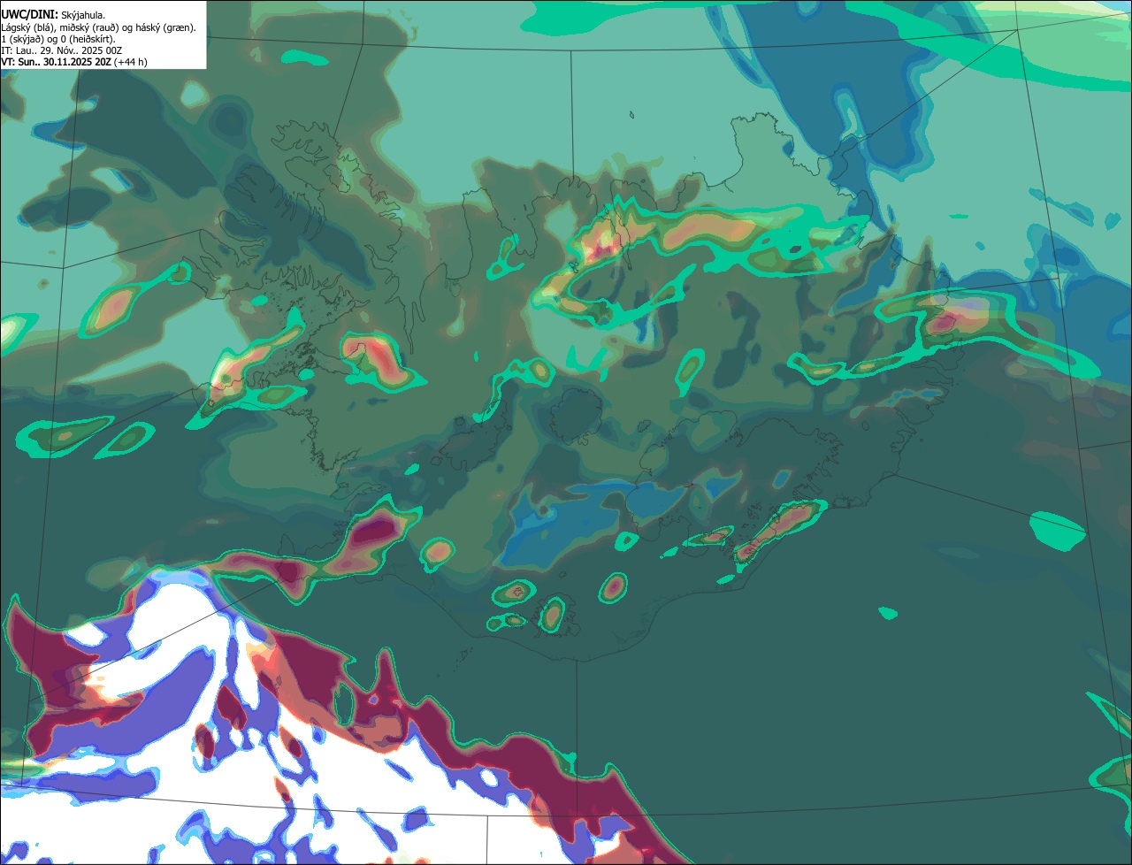Click the bold line 'VT: Sun.. 30.11.2025 20Z (+44 h)'
Image resolution: width=1132 pixels, height=865 pixels.
point(74,62)
